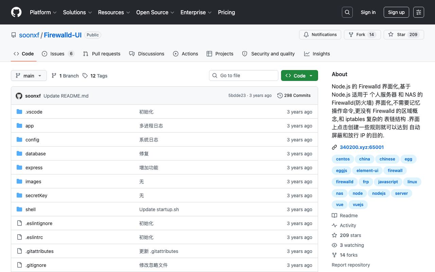Switch to the Pull requests tab
Viewport: 435px width, 272px height.
tap(102, 54)
